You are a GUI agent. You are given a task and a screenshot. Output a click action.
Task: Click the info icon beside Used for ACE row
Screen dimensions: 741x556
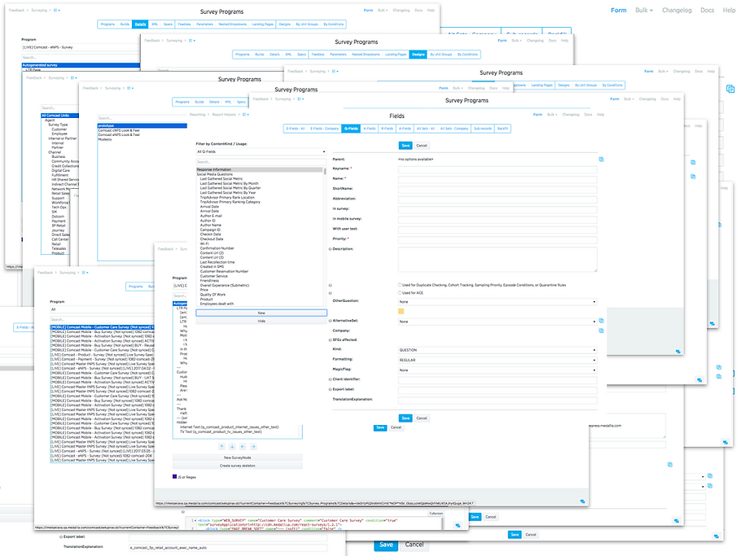click(x=330, y=293)
